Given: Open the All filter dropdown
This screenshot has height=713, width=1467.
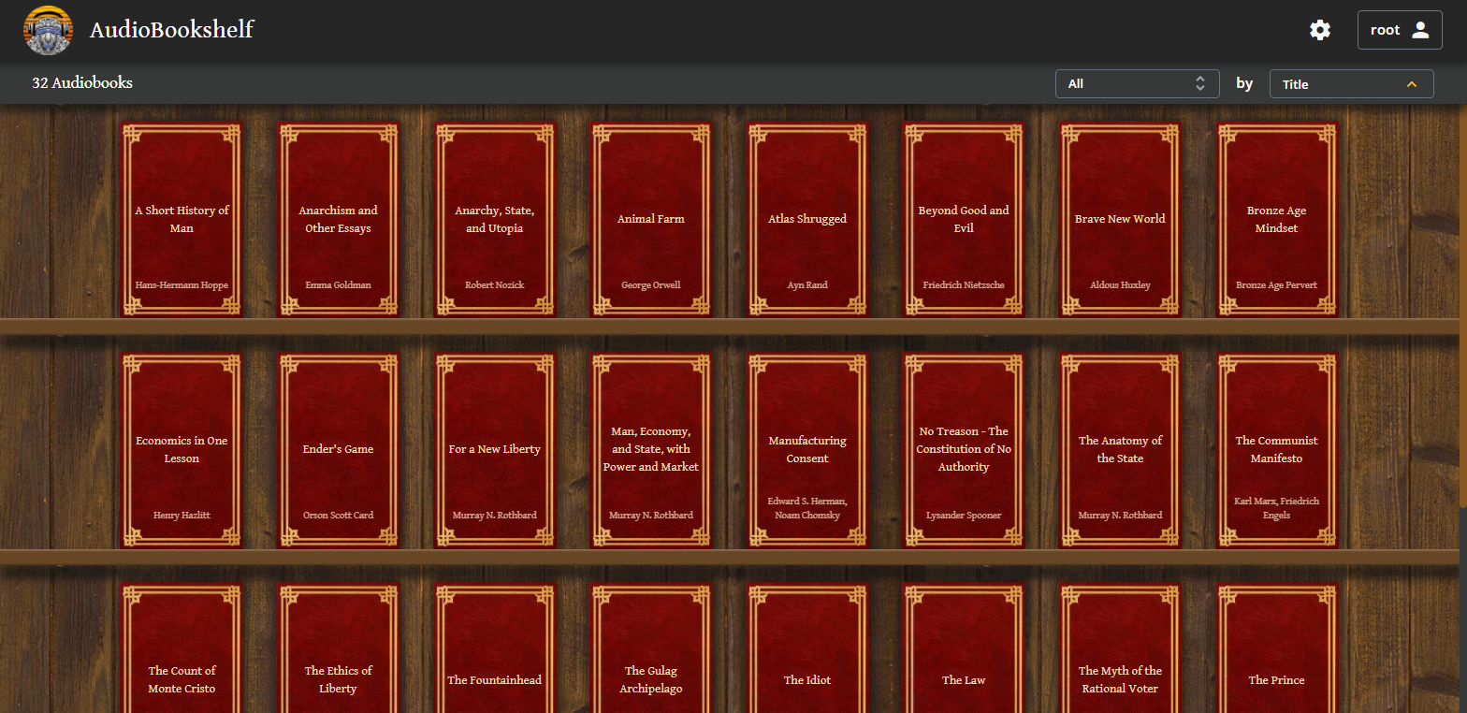Looking at the screenshot, I should (x=1137, y=84).
